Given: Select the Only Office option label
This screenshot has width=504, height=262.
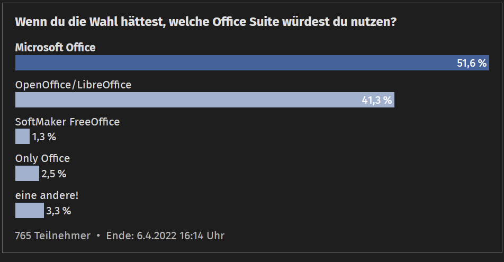Looking at the screenshot, I should click(x=42, y=158).
